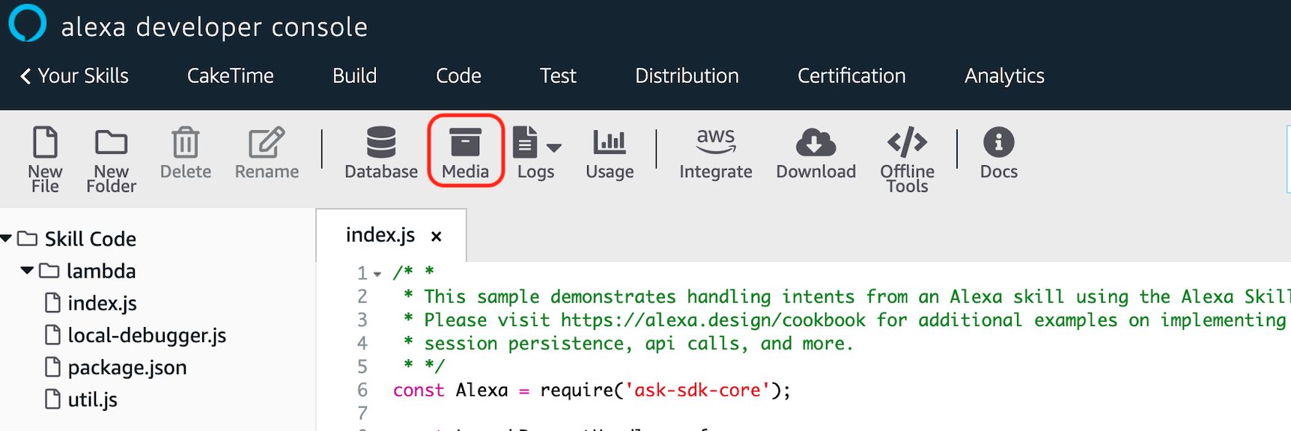The width and height of the screenshot is (1291, 431).
Task: Open Offline Tools
Action: click(907, 141)
